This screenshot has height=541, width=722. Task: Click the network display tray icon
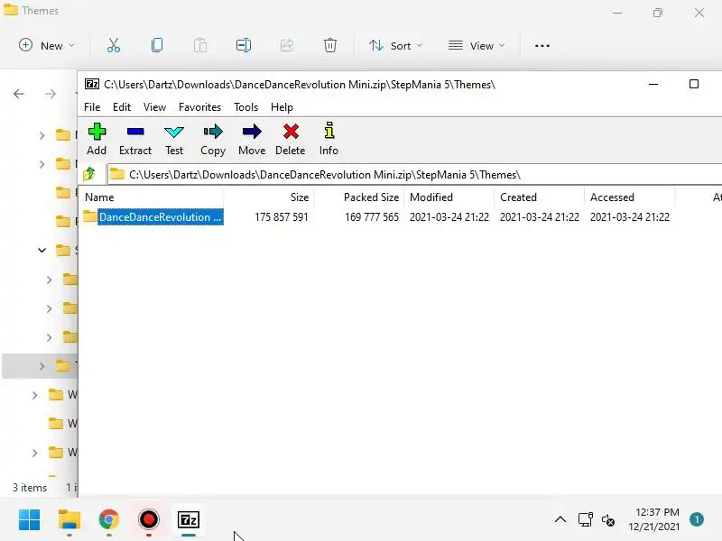coord(585,520)
